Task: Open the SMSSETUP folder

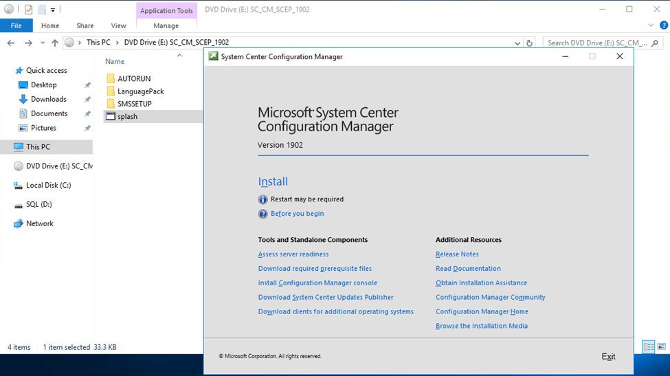Action: (134, 104)
